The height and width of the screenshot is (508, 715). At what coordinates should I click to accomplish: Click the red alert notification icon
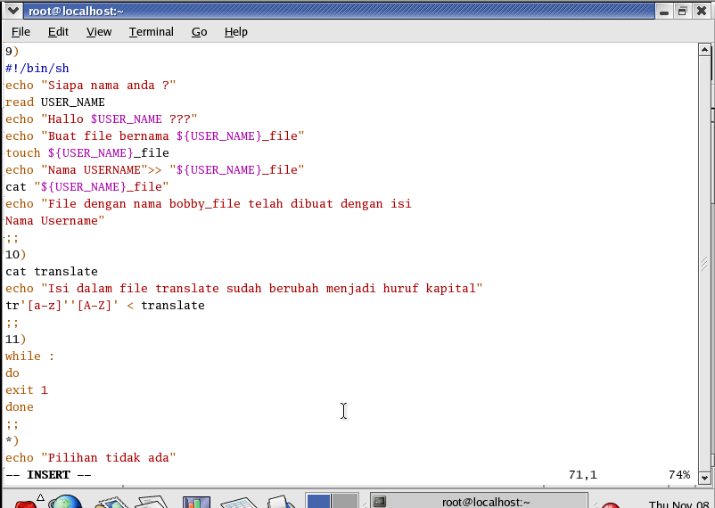tap(610, 504)
